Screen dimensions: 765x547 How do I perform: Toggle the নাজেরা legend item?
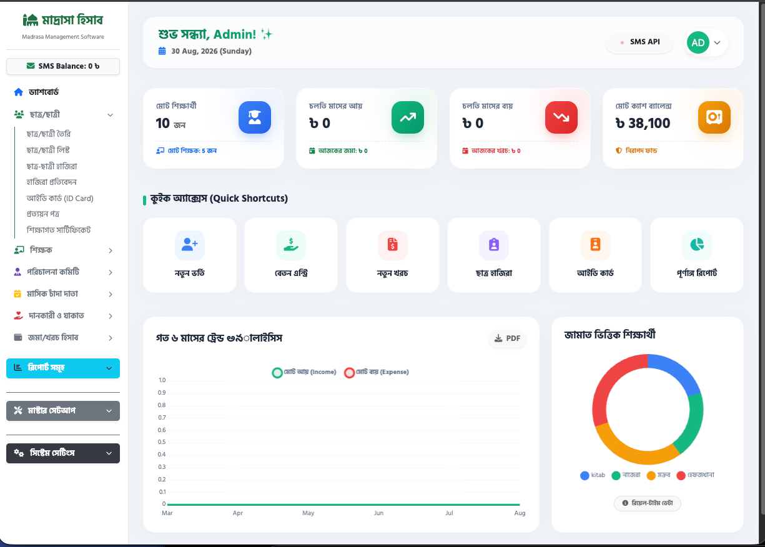click(x=626, y=475)
